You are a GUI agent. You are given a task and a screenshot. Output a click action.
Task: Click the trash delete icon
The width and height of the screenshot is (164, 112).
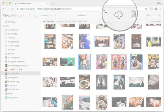(133, 14)
